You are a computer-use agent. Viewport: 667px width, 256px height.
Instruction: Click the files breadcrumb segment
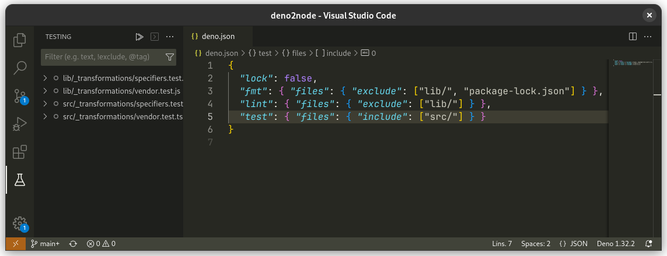point(294,54)
